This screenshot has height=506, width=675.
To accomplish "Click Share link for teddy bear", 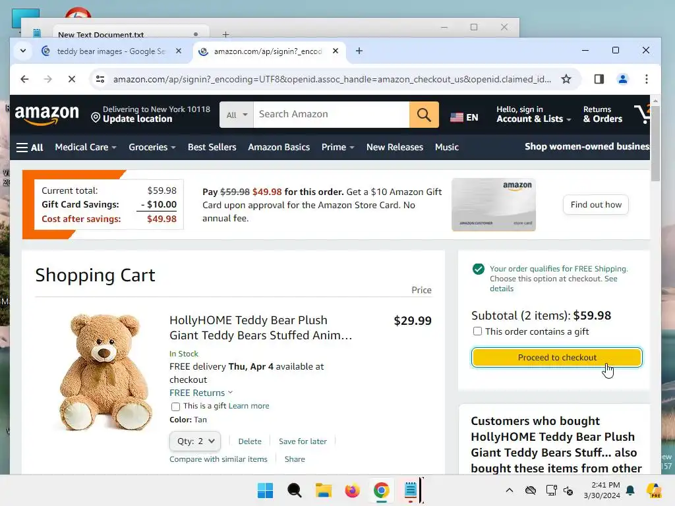I will [x=295, y=459].
